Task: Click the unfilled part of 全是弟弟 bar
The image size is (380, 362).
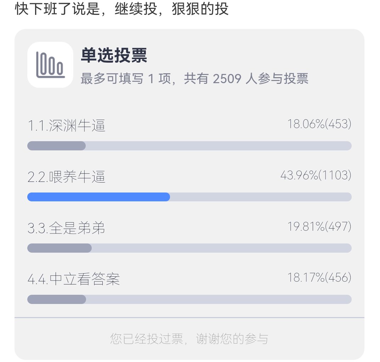Action: (221, 248)
